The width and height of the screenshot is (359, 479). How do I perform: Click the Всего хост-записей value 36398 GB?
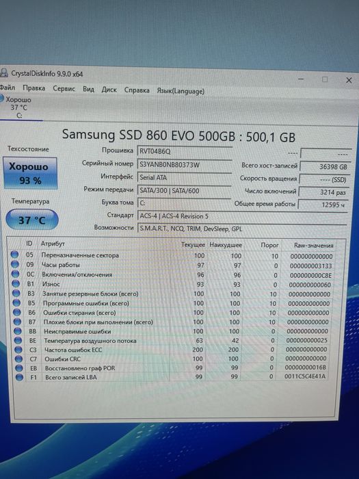[x=325, y=166]
